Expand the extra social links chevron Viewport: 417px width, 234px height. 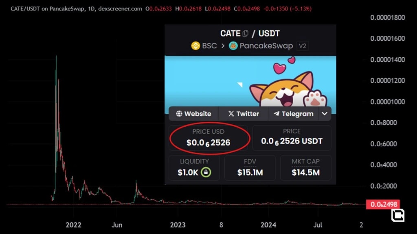[x=325, y=114]
